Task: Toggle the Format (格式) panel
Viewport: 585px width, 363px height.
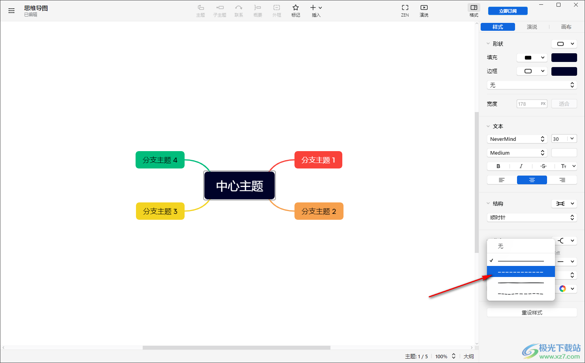Action: pos(474,11)
